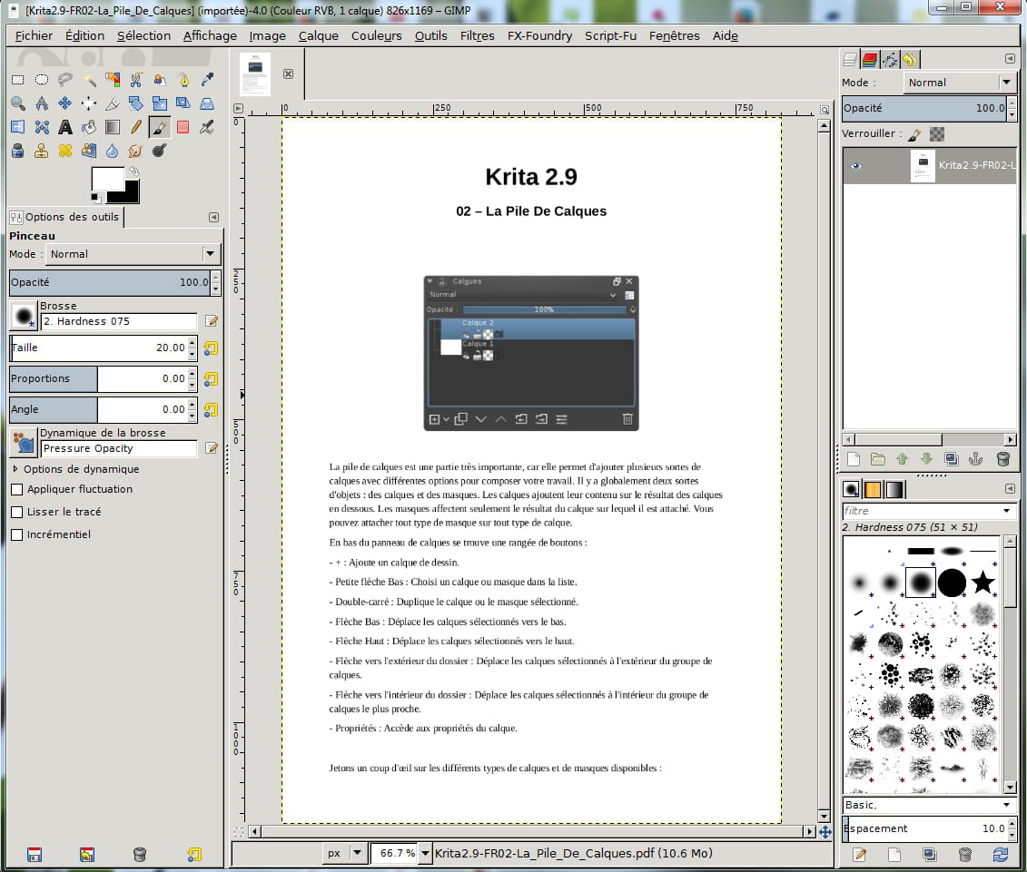
Task: Create a new layer
Action: [854, 459]
